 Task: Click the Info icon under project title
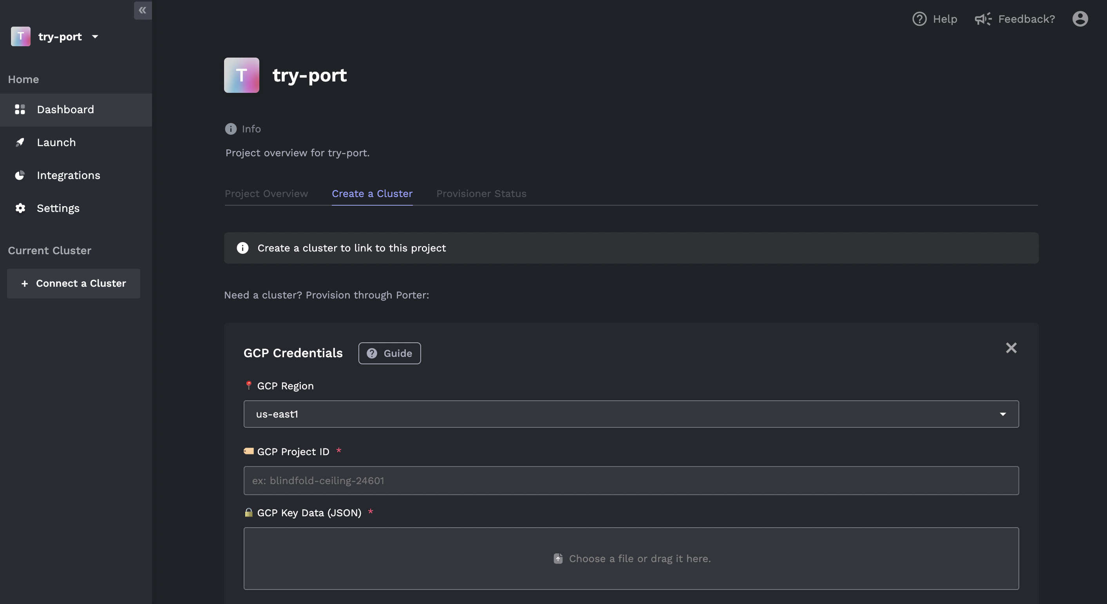231,129
